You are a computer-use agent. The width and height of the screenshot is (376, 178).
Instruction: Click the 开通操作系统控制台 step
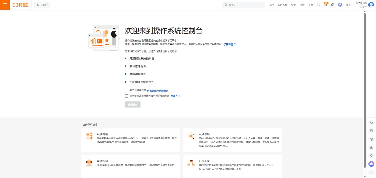tap(142, 58)
